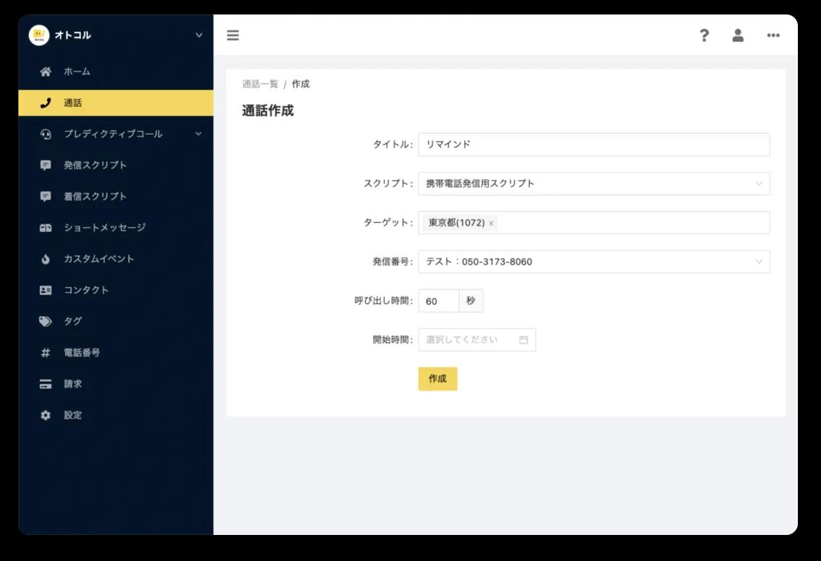Click the 請求 billing sidebar icon
Viewport: 821px width, 561px height.
pyautogui.click(x=43, y=383)
